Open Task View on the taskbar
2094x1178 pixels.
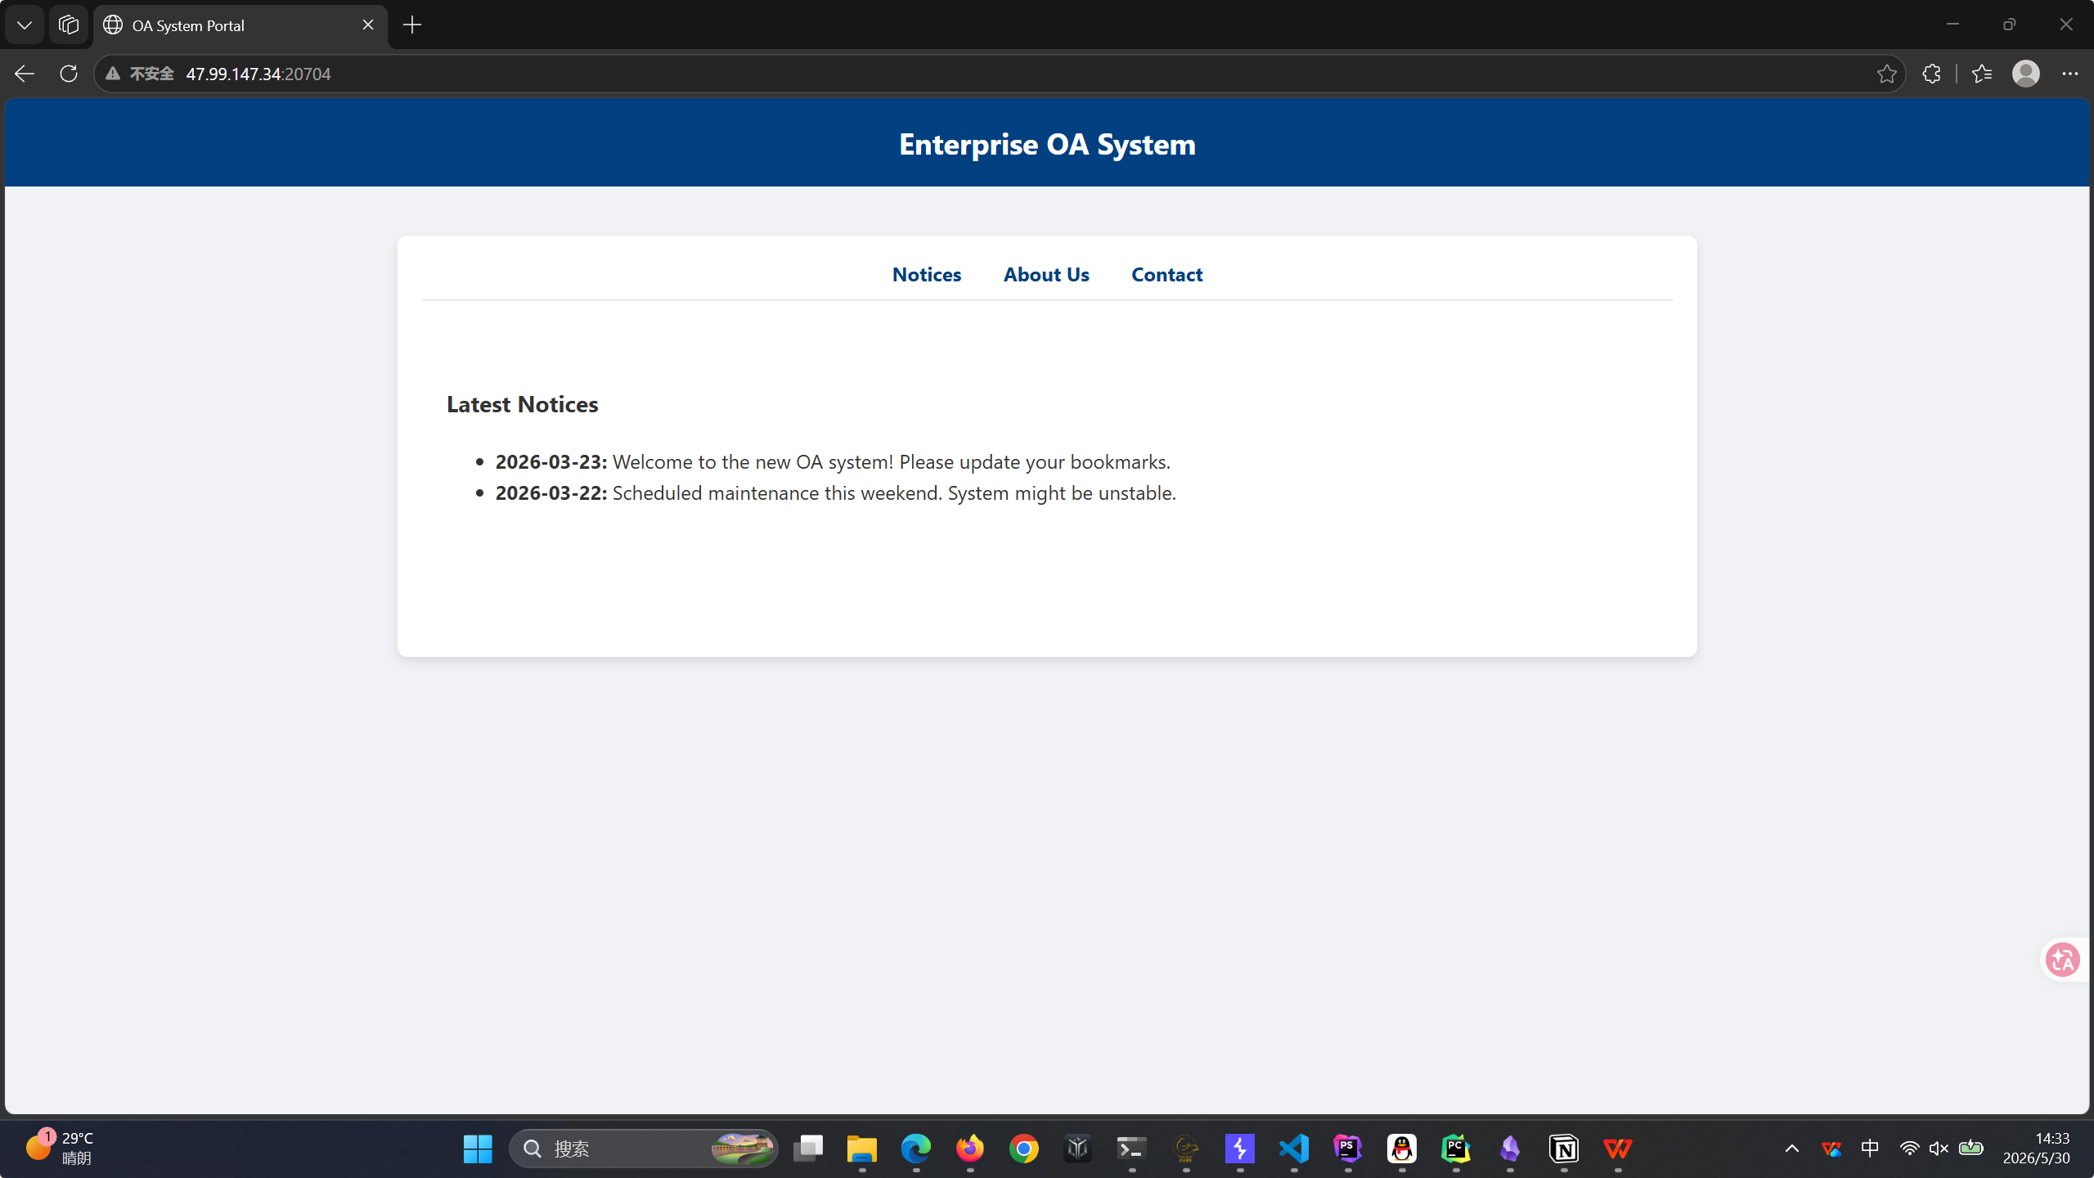pyautogui.click(x=808, y=1149)
